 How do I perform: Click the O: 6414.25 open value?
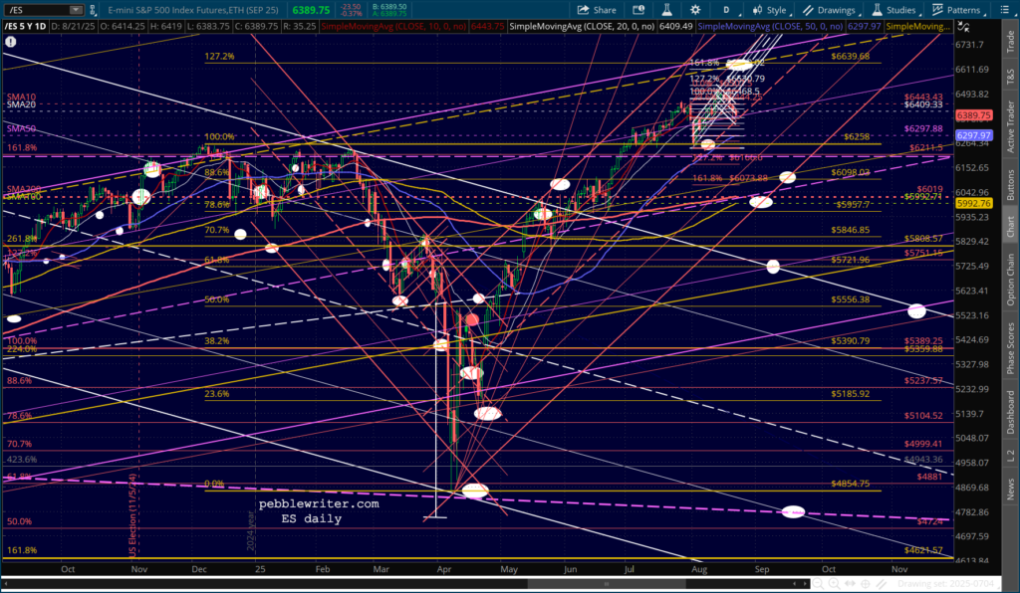[123, 27]
